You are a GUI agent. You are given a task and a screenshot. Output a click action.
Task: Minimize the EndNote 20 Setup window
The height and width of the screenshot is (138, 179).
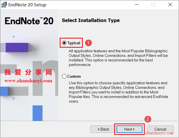(137, 5)
